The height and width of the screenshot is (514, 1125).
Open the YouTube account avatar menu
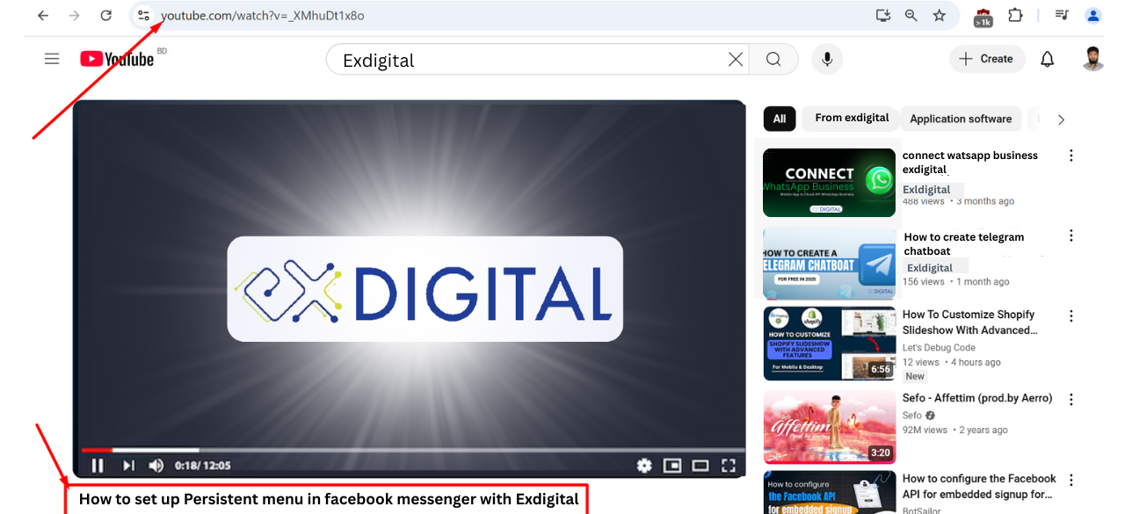1092,59
